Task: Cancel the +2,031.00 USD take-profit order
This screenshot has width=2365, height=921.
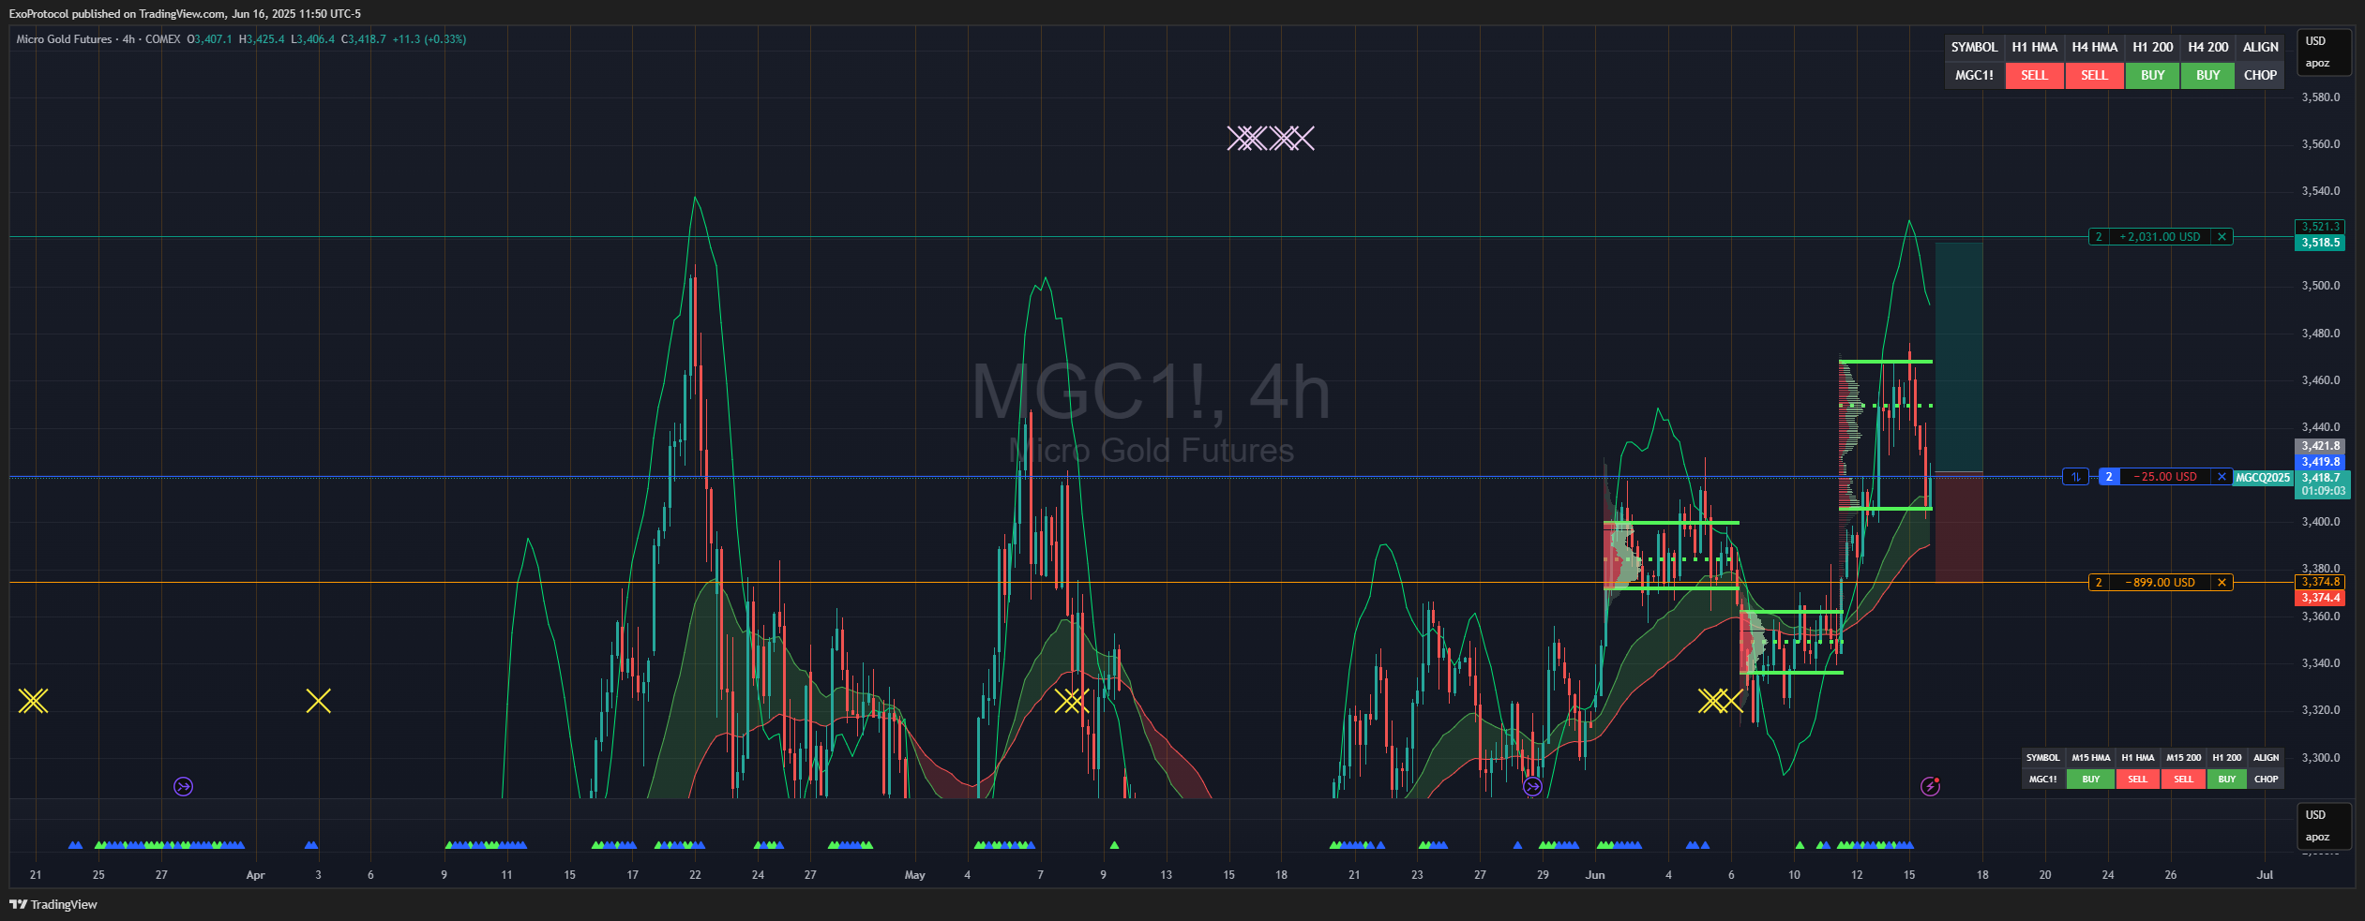Action: click(2222, 237)
